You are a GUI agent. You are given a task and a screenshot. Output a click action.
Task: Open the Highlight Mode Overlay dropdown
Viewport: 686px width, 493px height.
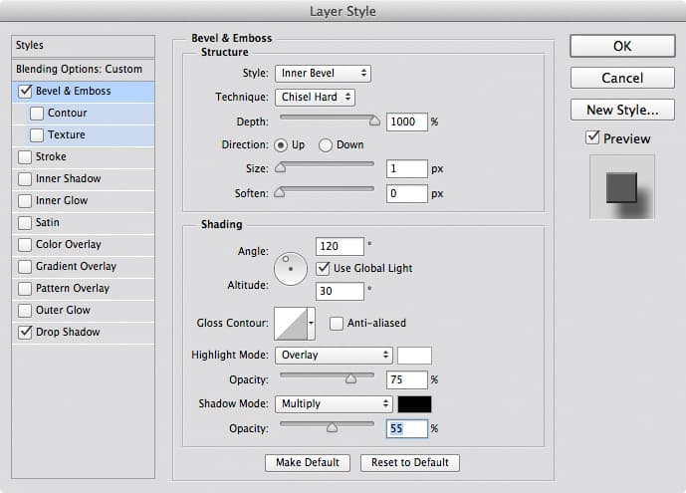[334, 356]
